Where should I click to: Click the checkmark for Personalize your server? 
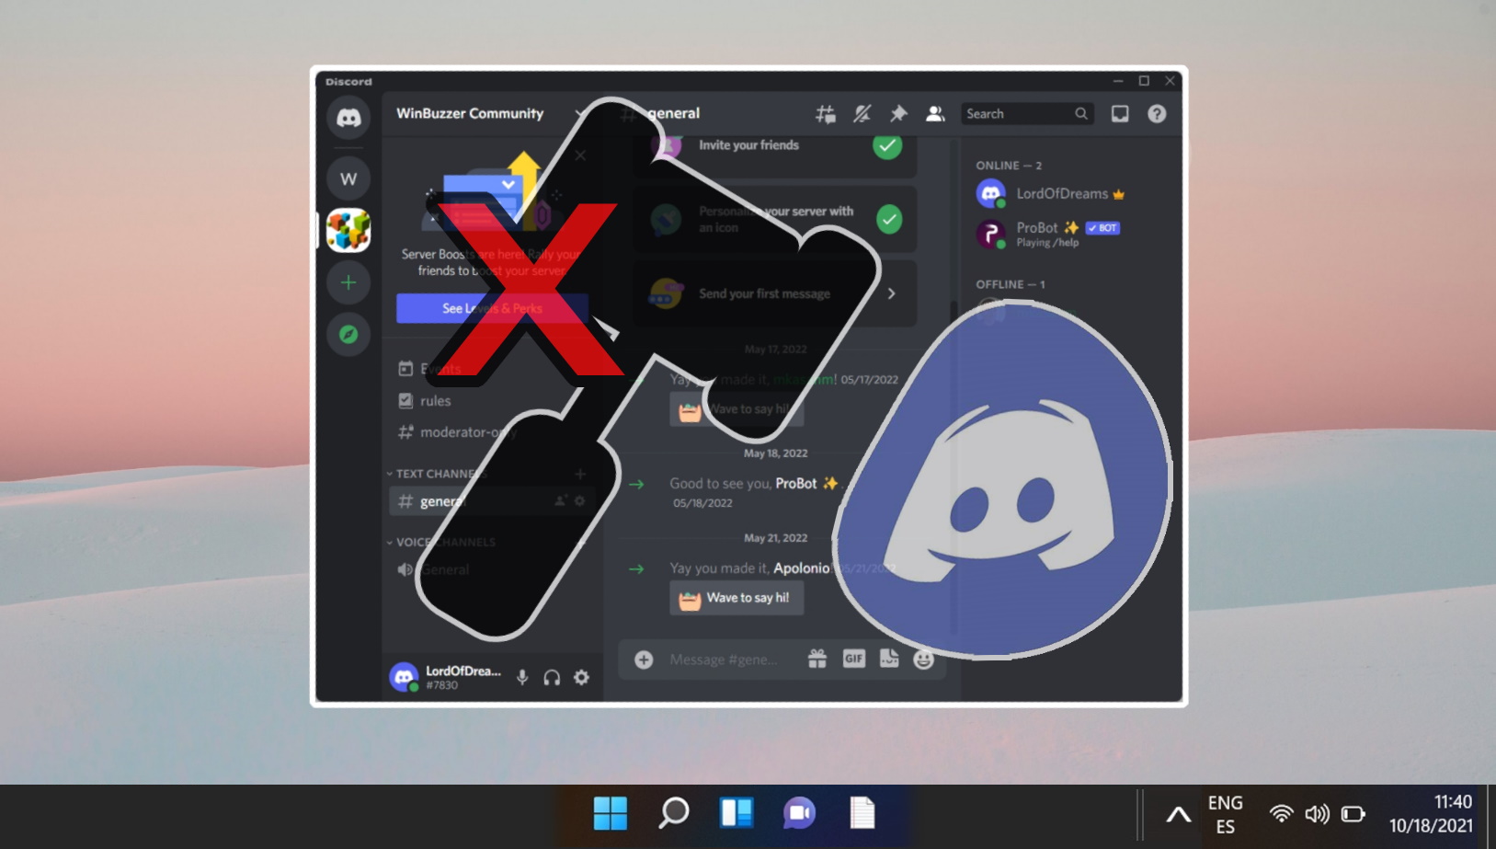point(888,220)
